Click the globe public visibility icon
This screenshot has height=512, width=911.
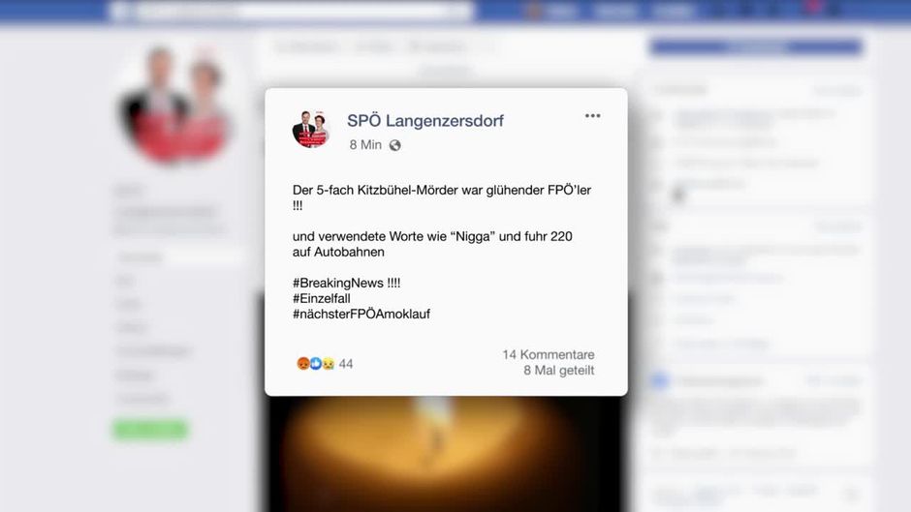pyautogui.click(x=395, y=145)
